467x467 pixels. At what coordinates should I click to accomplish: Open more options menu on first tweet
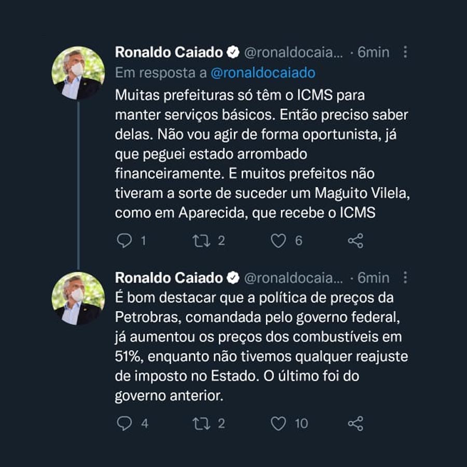(406, 52)
